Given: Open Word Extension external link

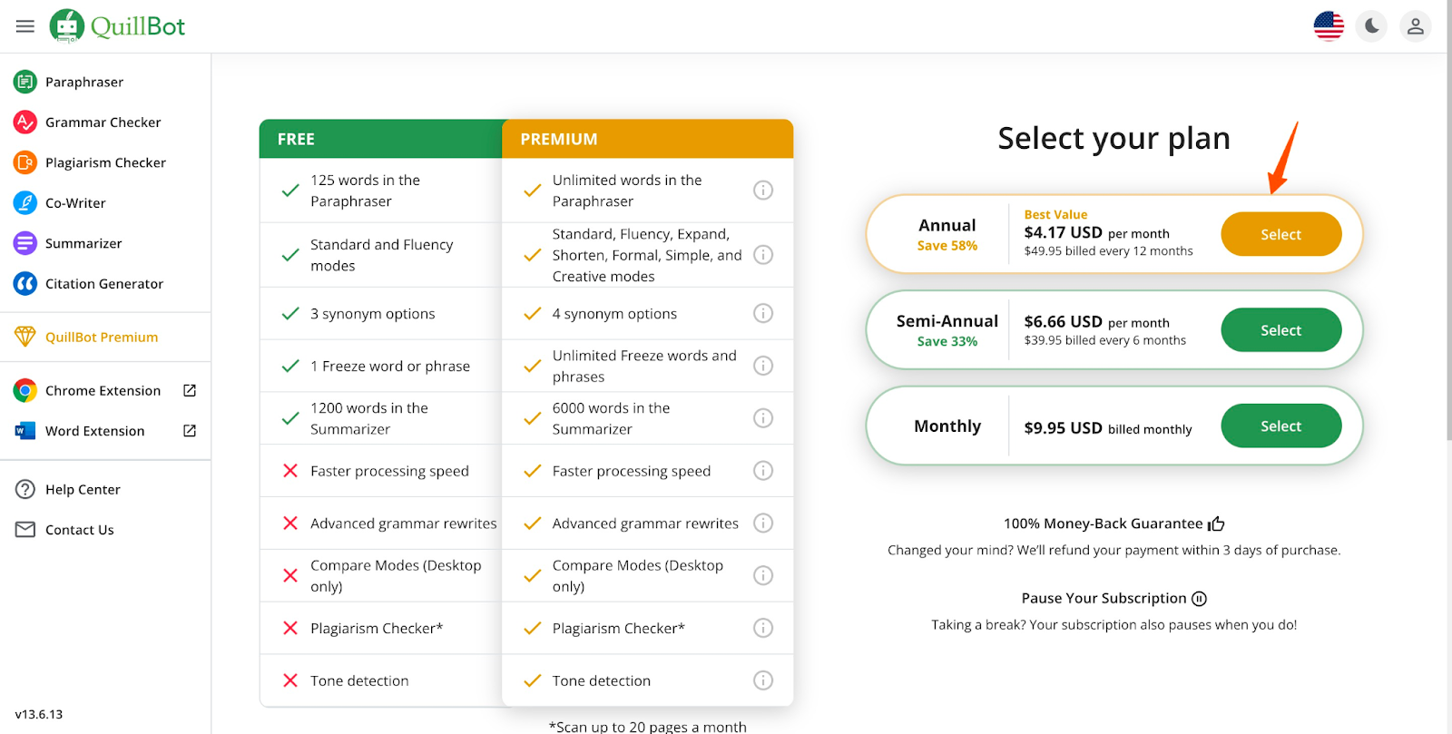Looking at the screenshot, I should [190, 431].
